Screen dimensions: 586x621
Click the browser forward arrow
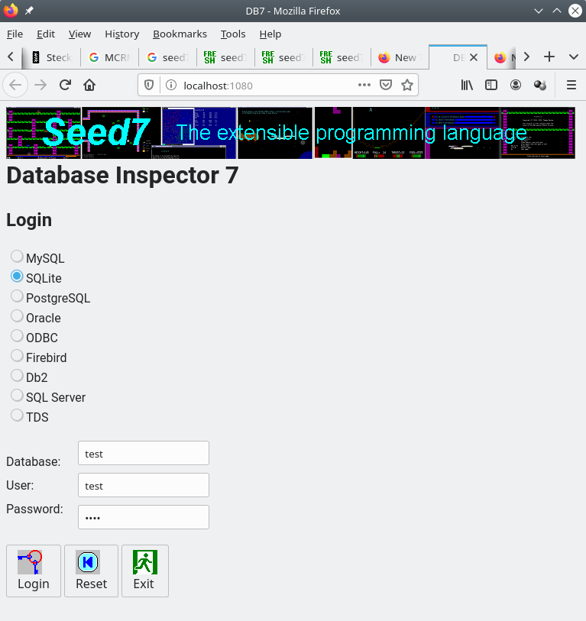40,85
